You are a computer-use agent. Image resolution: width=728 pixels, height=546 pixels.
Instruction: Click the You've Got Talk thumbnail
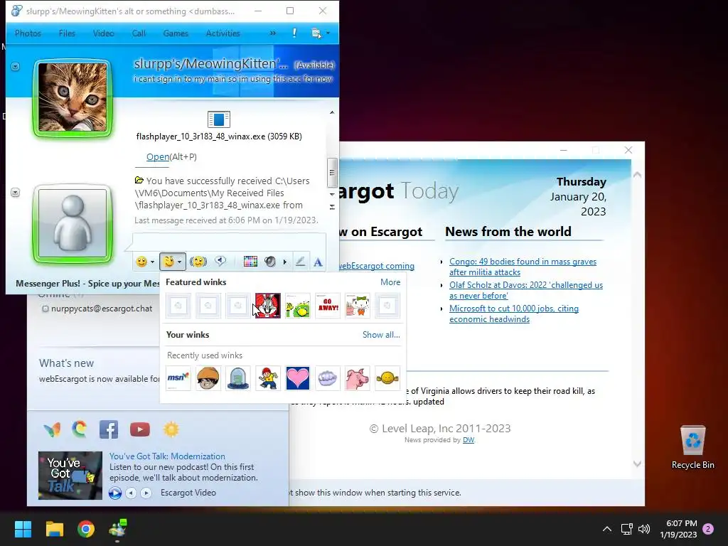coord(70,476)
